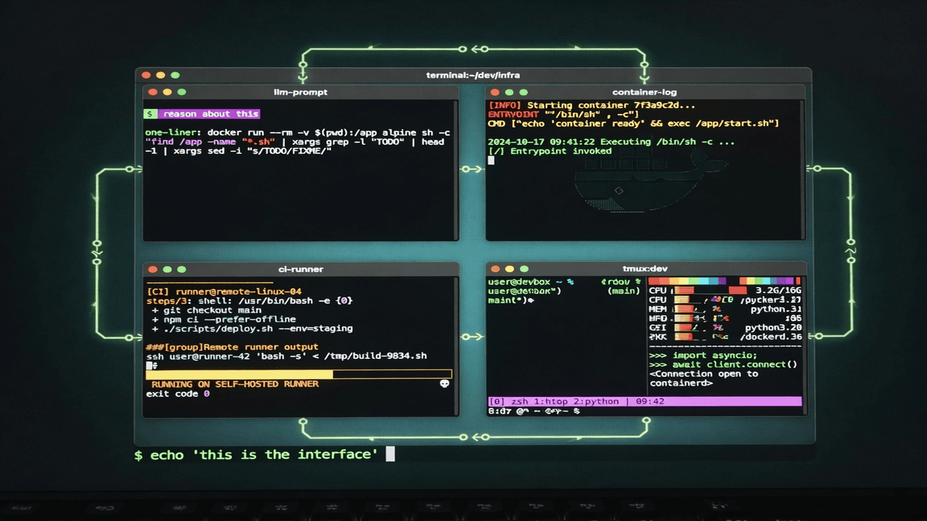The image size is (927, 521).
Task: Click 'user@devbox ~ %' prompt in tmux
Action: [x=531, y=282]
